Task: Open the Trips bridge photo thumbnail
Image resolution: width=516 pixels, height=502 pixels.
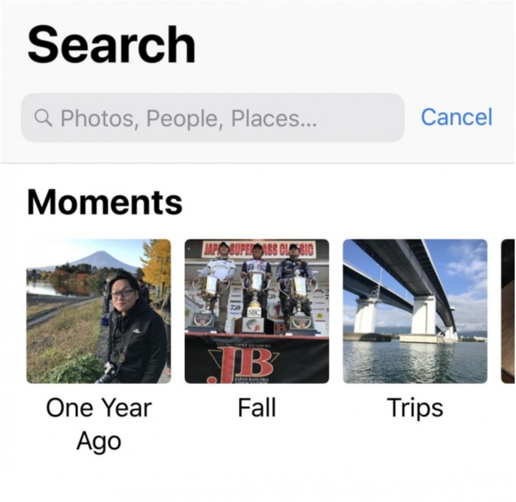Action: [415, 311]
